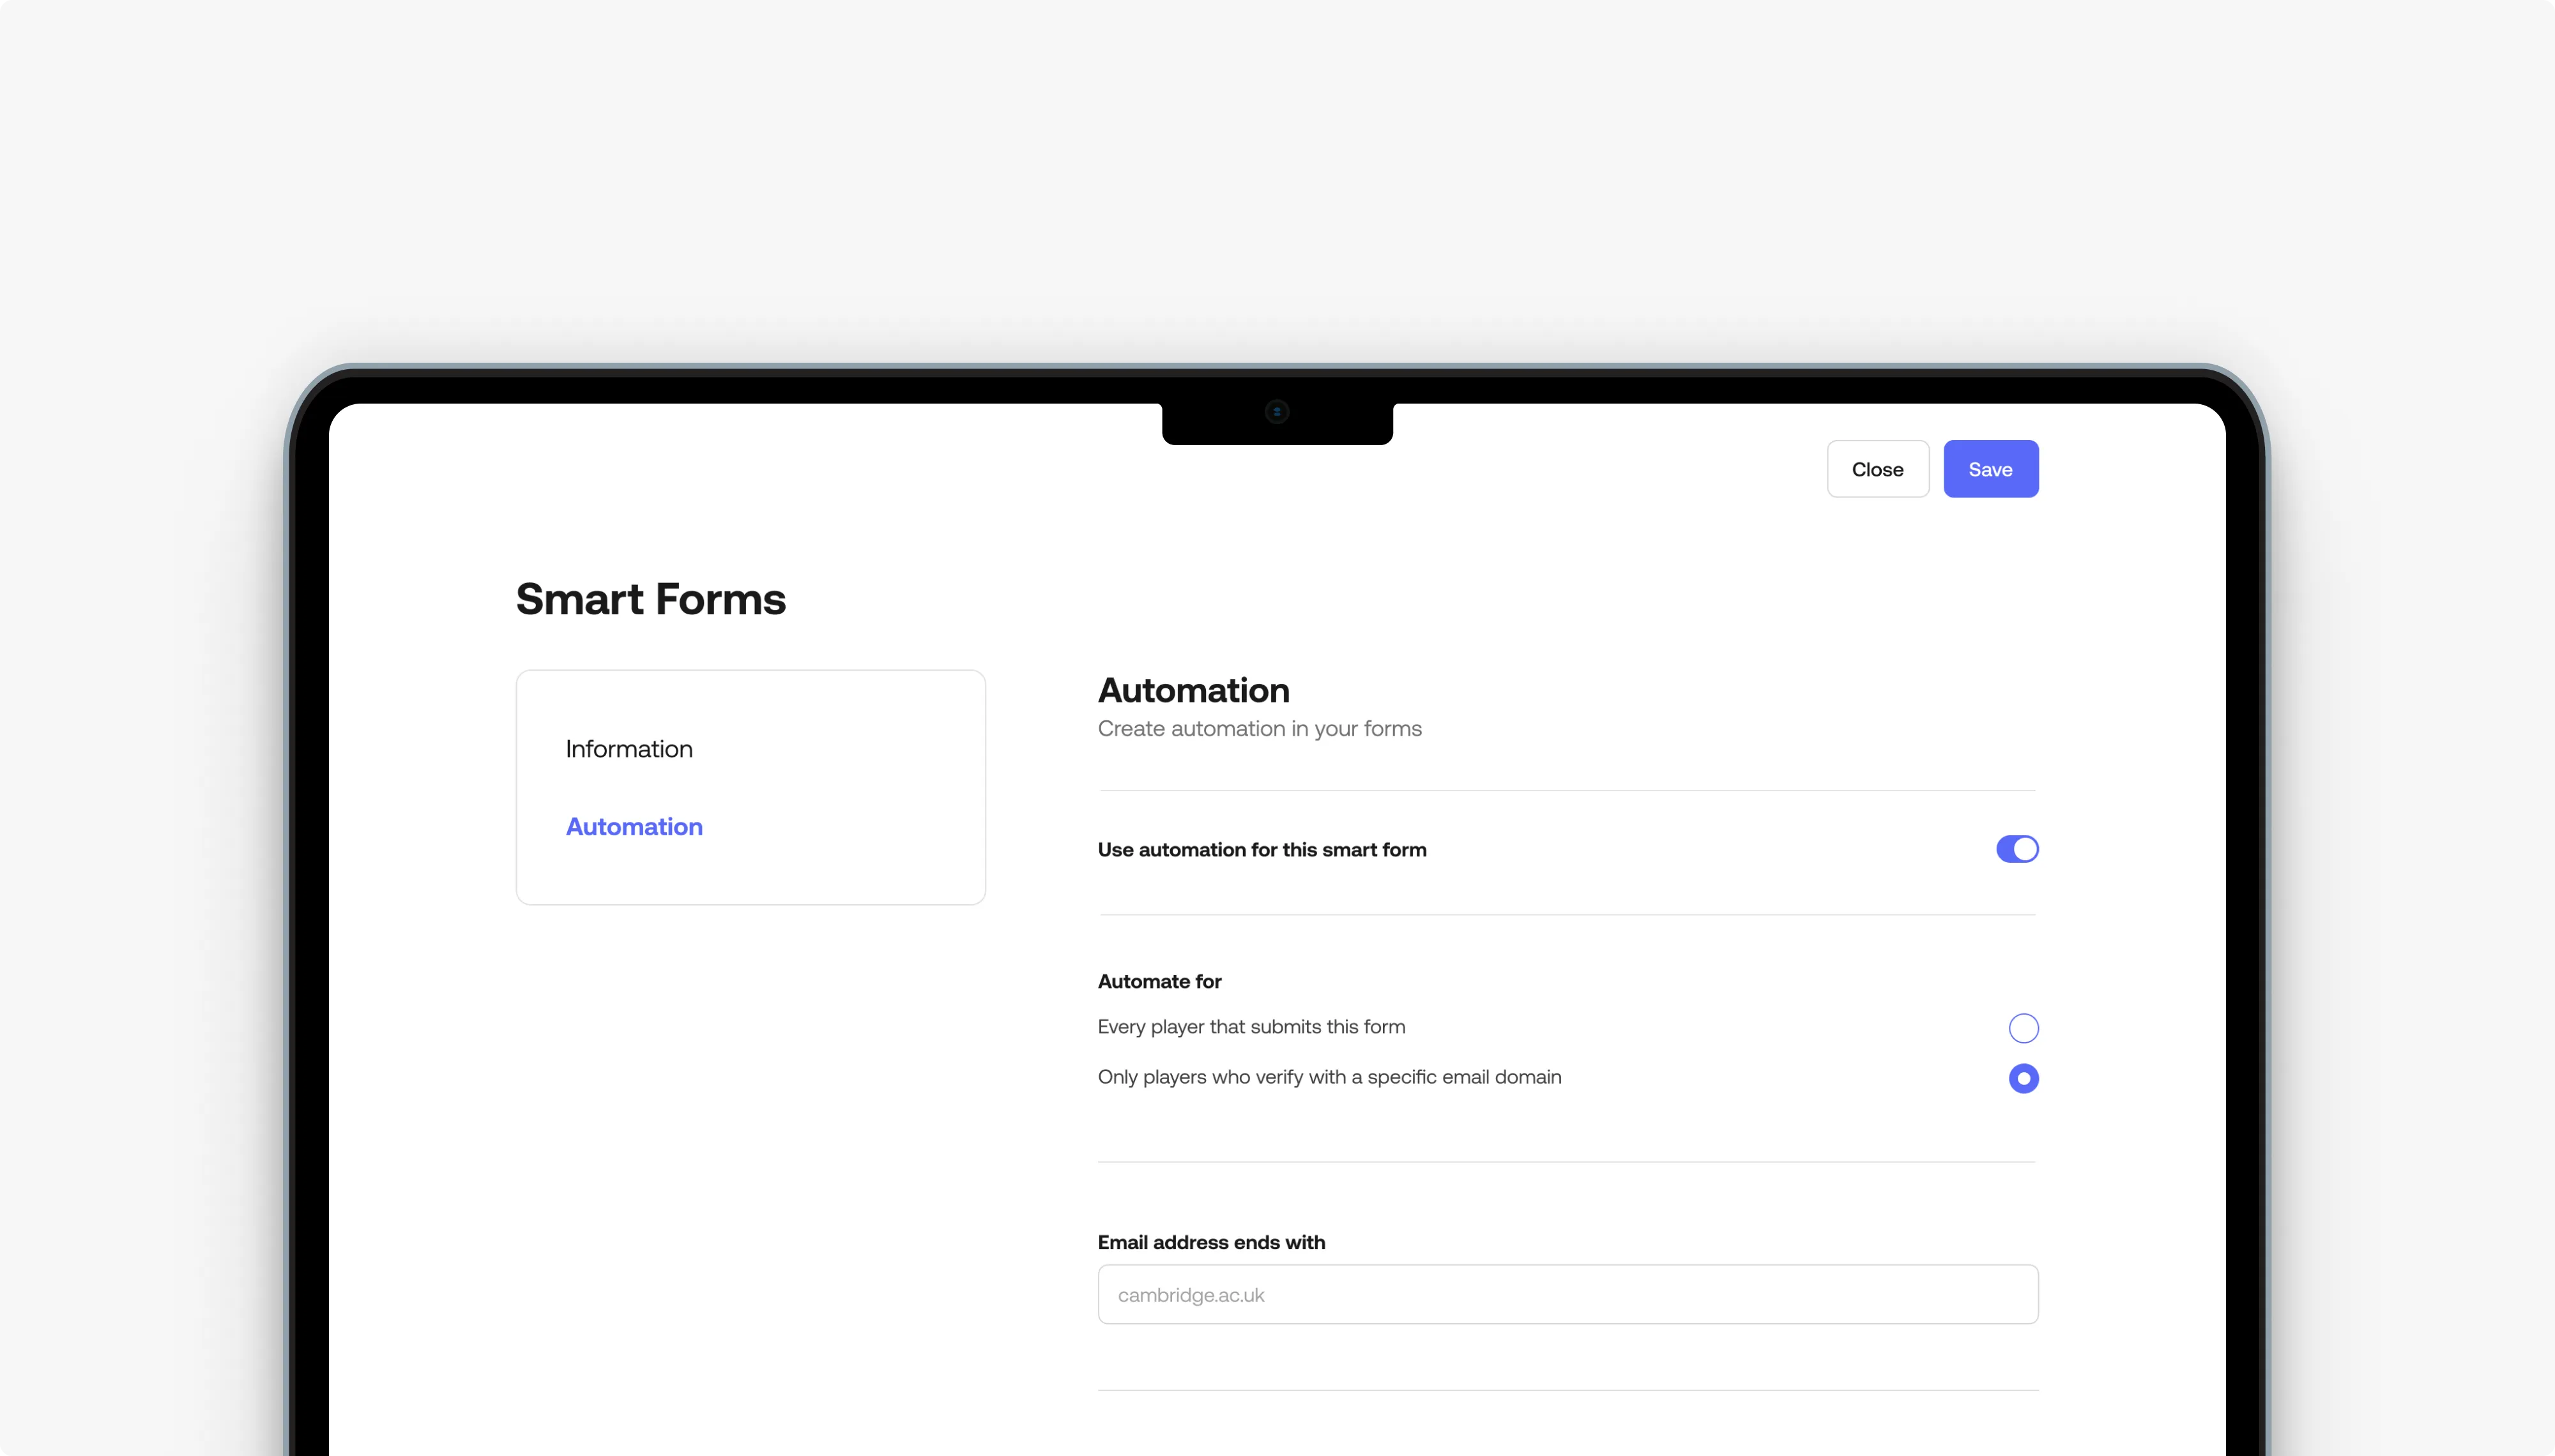Click Save in the top-right corner
This screenshot has height=1456, width=2555.
pyautogui.click(x=1990, y=468)
